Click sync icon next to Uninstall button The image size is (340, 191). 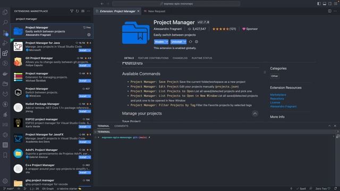tap(191, 41)
